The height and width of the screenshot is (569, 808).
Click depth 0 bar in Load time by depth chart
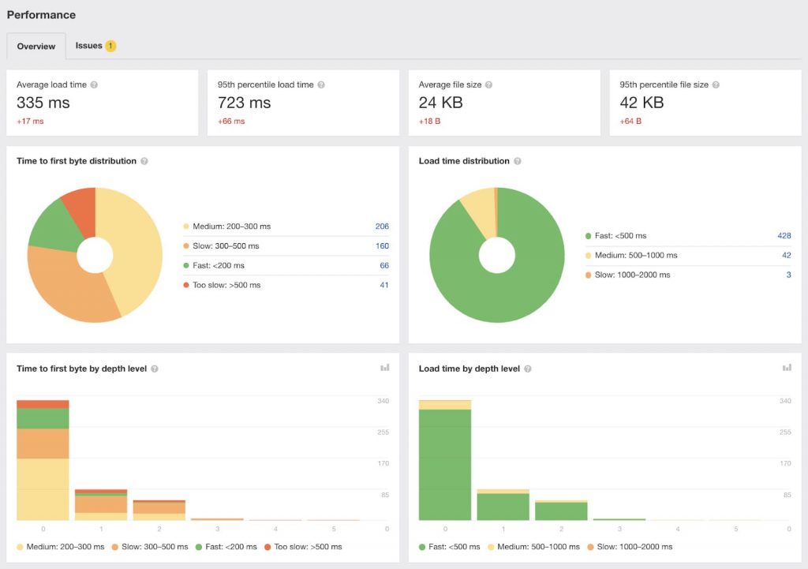coord(445,466)
